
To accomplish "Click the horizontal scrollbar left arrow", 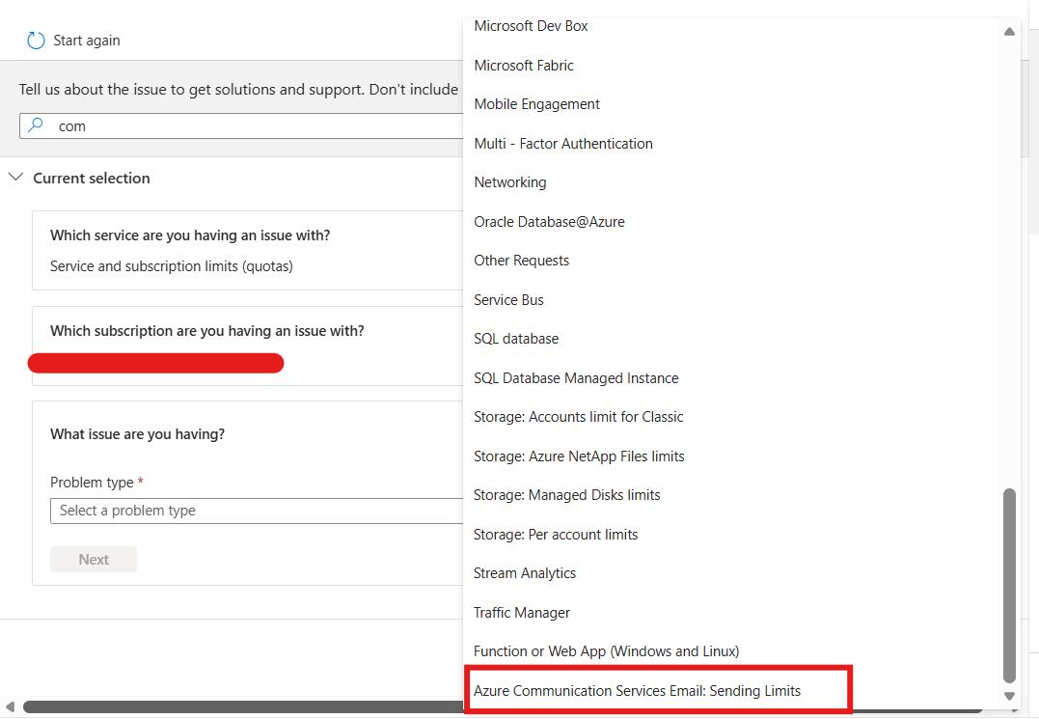I will tap(10, 707).
